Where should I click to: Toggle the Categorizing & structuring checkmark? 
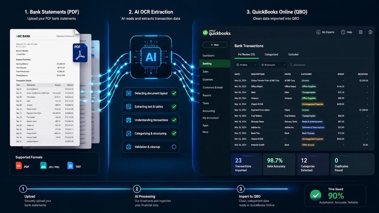pos(174,133)
